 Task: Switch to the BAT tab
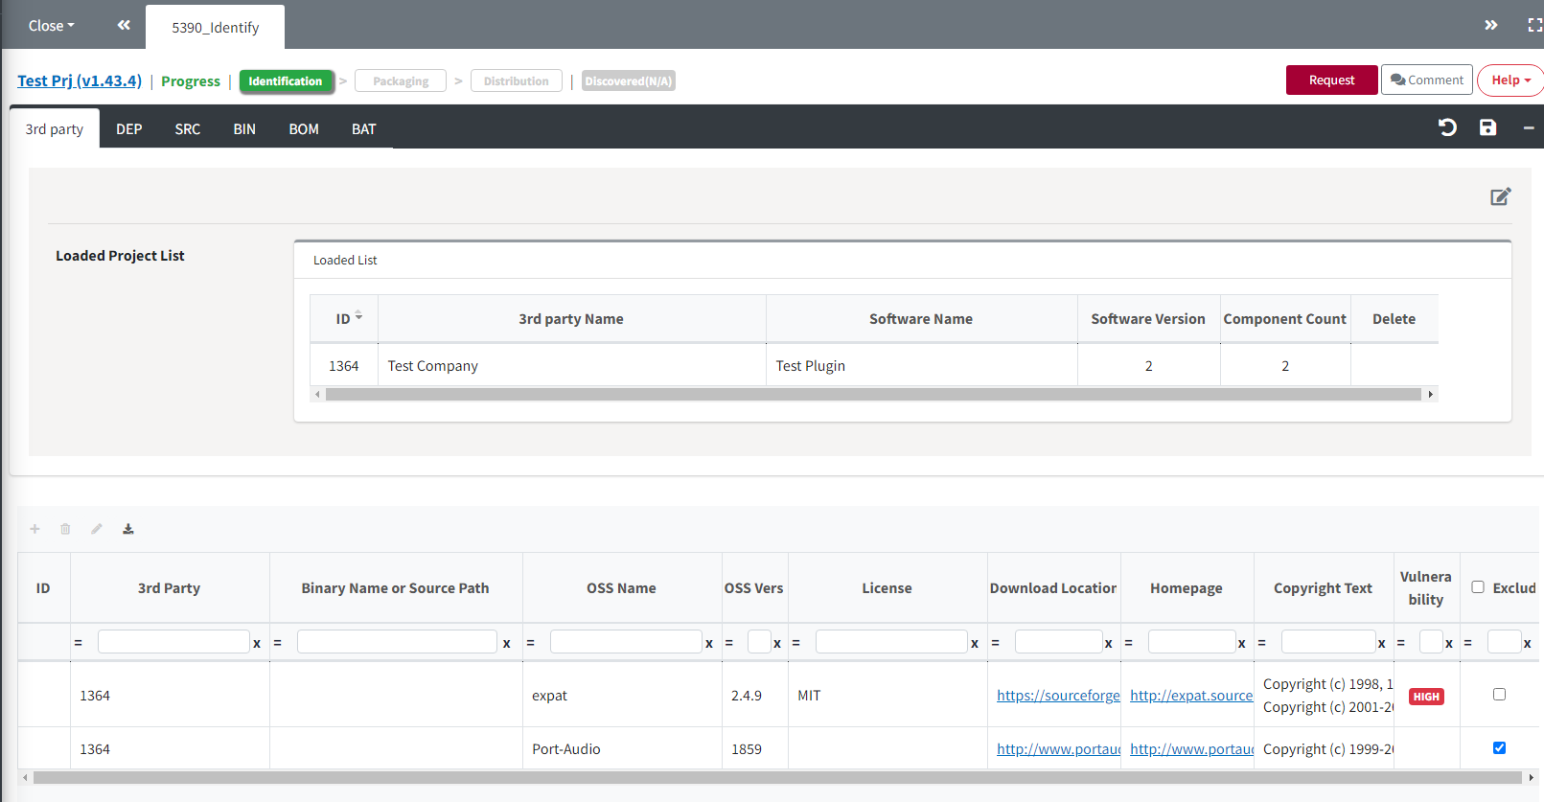point(364,128)
